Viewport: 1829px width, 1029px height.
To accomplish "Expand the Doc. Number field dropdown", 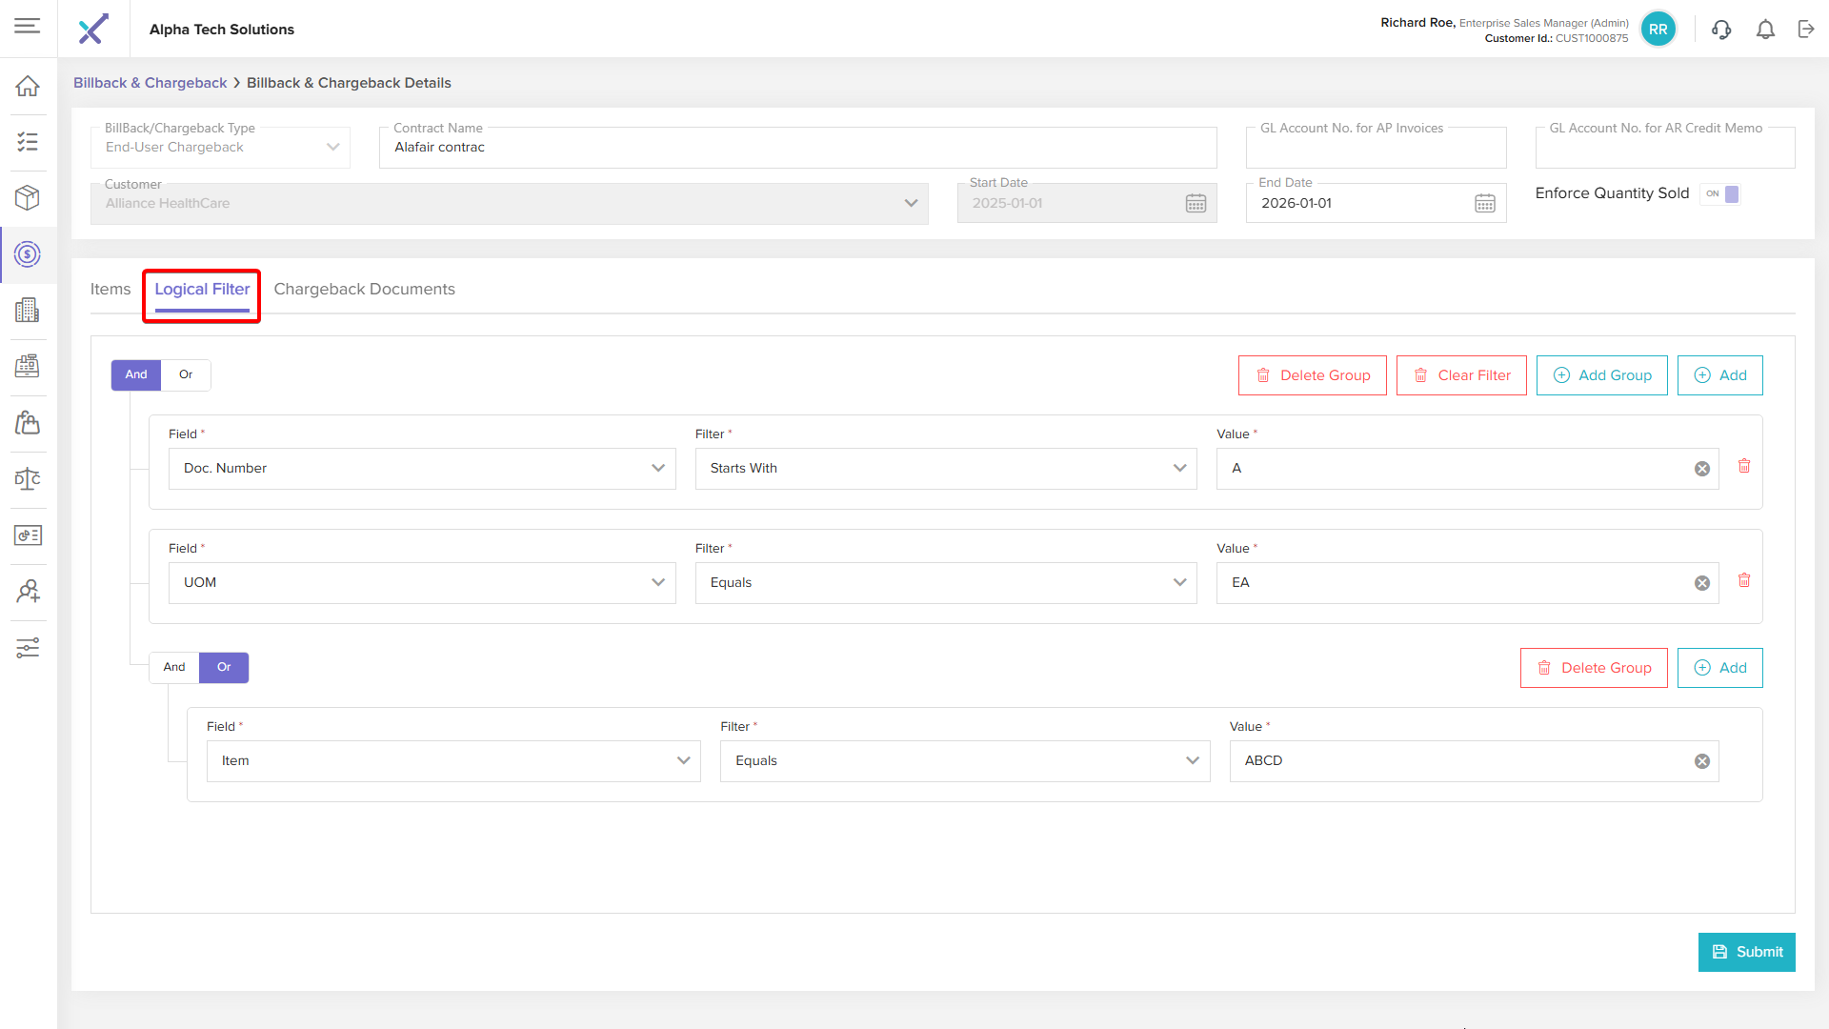I will coord(657,468).
